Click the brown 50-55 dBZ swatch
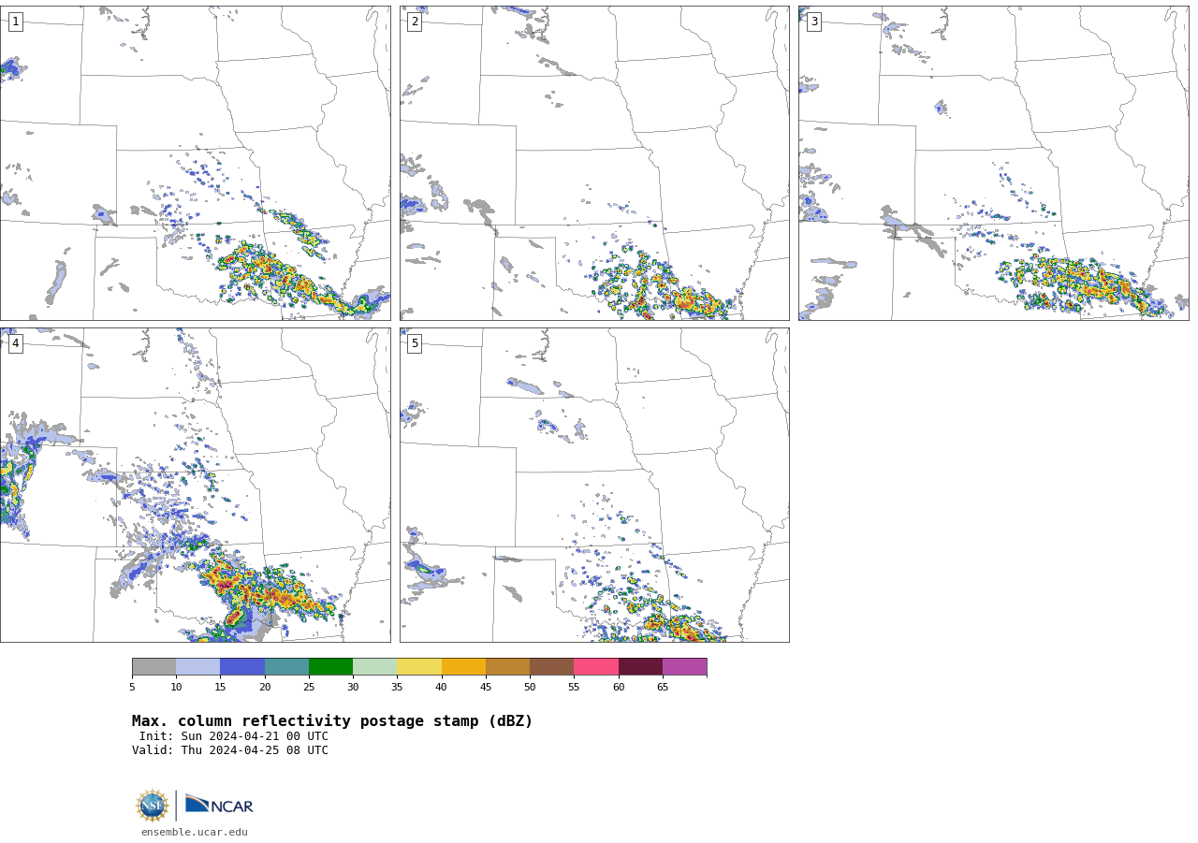Viewport: 1198px width, 843px height. 552,666
